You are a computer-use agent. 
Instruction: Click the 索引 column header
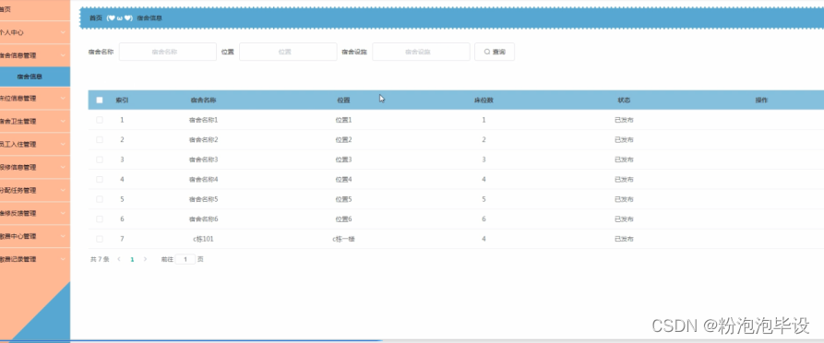coord(122,101)
